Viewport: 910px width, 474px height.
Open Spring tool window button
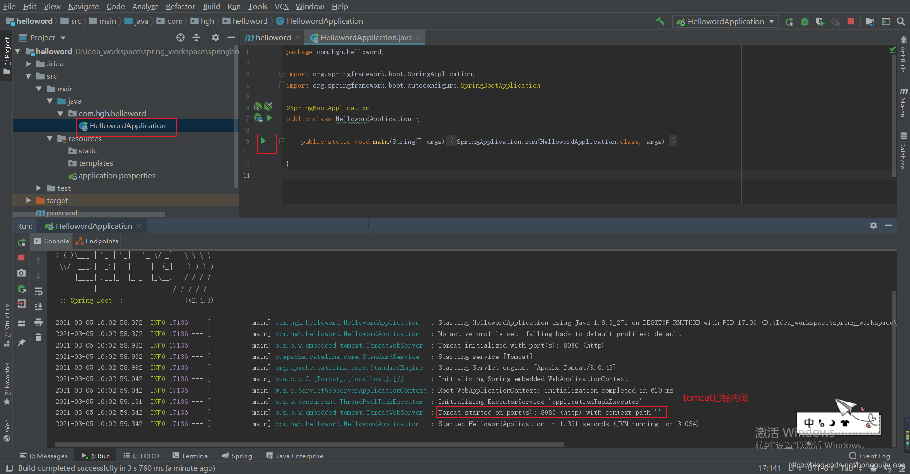pyautogui.click(x=237, y=456)
